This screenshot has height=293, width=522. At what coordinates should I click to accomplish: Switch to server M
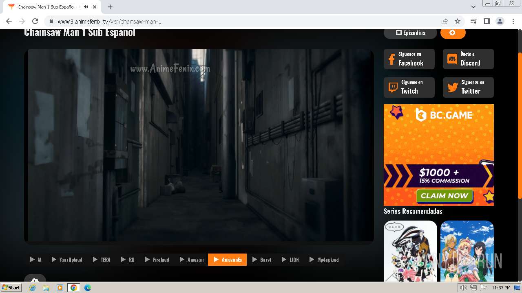pyautogui.click(x=35, y=260)
